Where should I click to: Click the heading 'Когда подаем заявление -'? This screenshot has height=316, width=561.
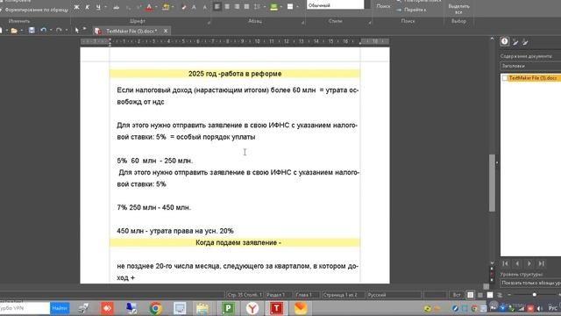coord(238,242)
